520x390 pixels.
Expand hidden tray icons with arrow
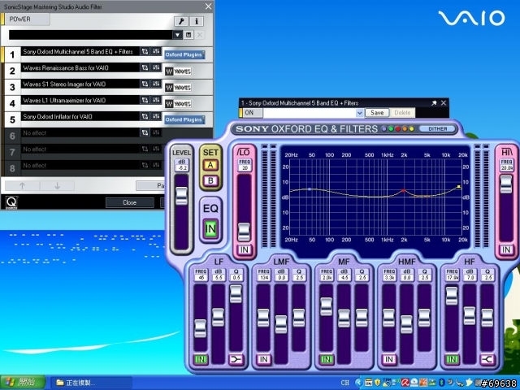[x=358, y=383]
